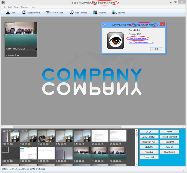Open the 11:04 (00:18) recording thumbnail
Image resolution: width=187 pixels, height=173 pixels.
coord(100,153)
